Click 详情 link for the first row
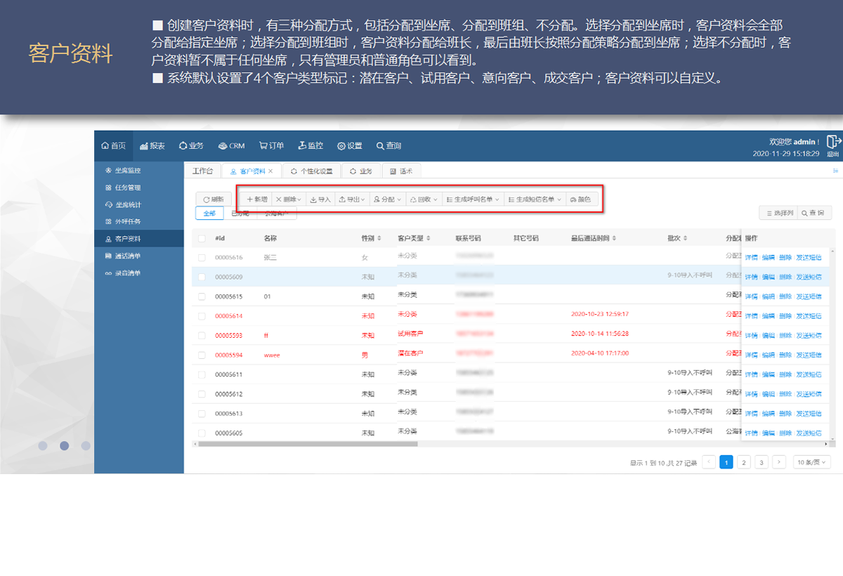 coord(751,258)
